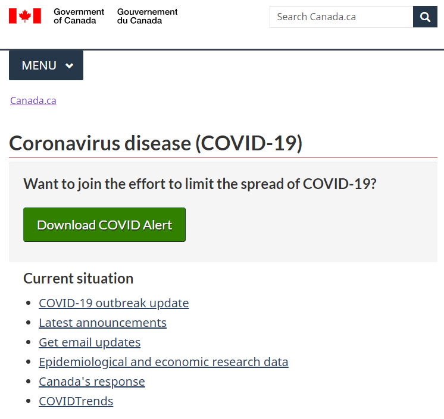Select the Get email updates link
Image resolution: width=444 pixels, height=419 pixels.
tap(90, 342)
